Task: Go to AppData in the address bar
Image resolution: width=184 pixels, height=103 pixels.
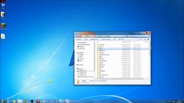Action: tap(100, 36)
